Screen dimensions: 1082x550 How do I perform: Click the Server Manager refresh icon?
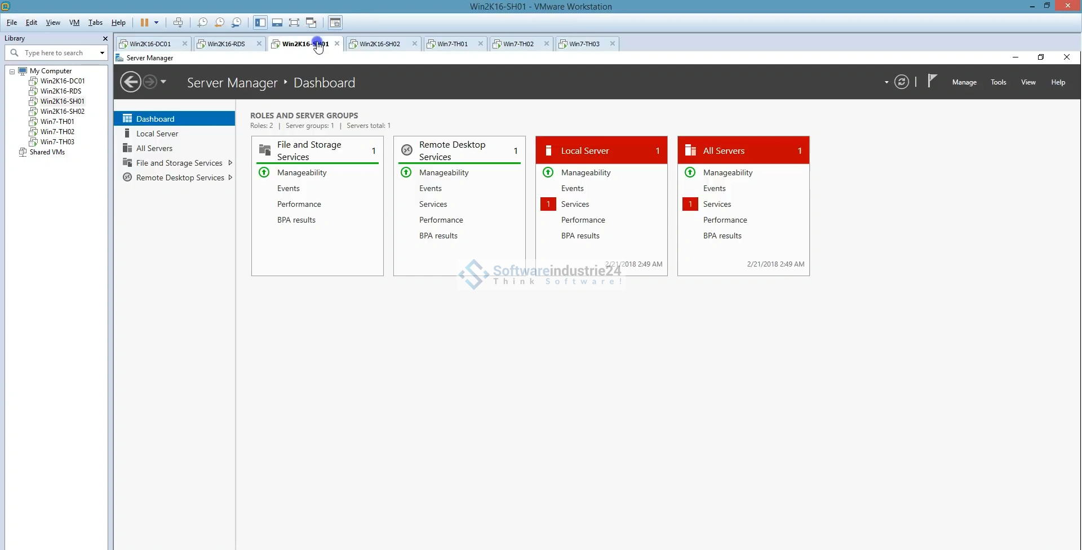(x=901, y=82)
